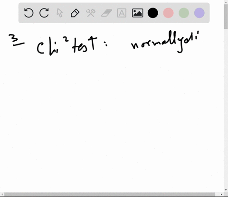Click the vertical scrollbar thumb
The image size is (228, 197).
tap(226, 17)
